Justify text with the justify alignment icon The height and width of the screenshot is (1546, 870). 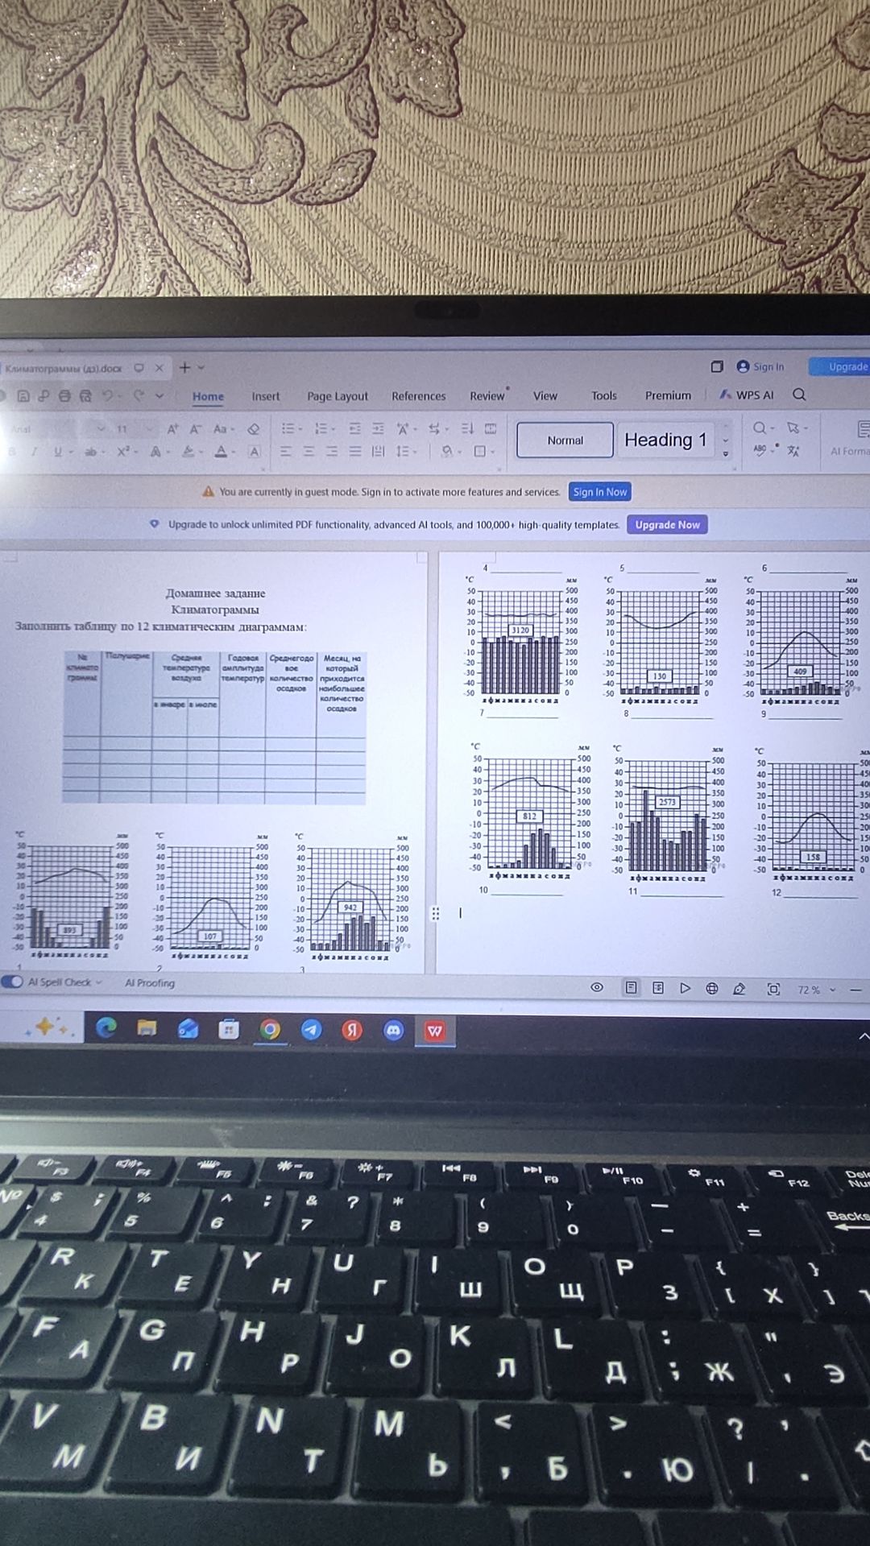point(355,452)
